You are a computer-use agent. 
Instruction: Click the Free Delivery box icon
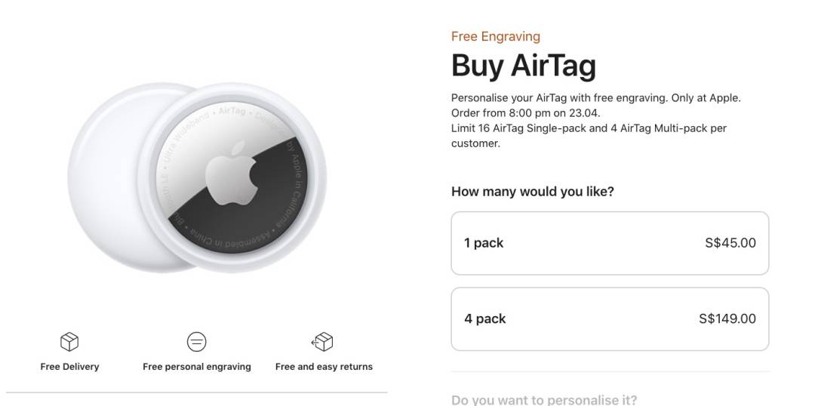tap(69, 342)
